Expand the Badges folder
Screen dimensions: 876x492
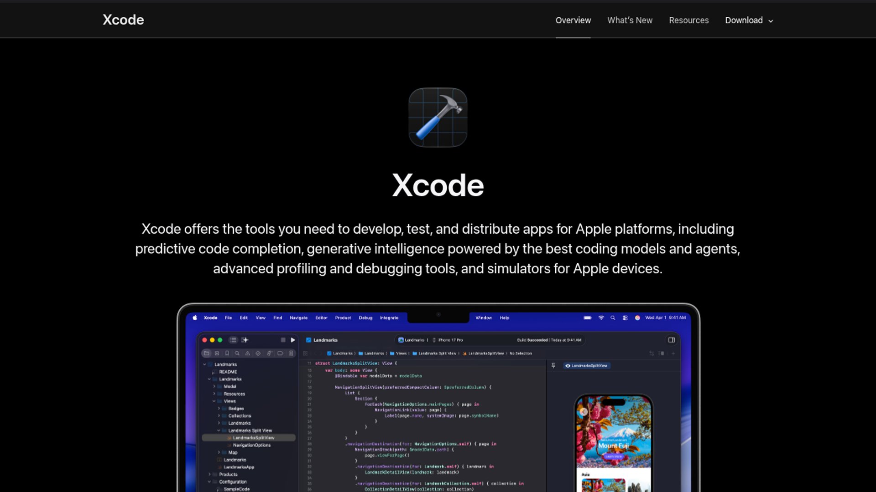pyautogui.click(x=219, y=408)
